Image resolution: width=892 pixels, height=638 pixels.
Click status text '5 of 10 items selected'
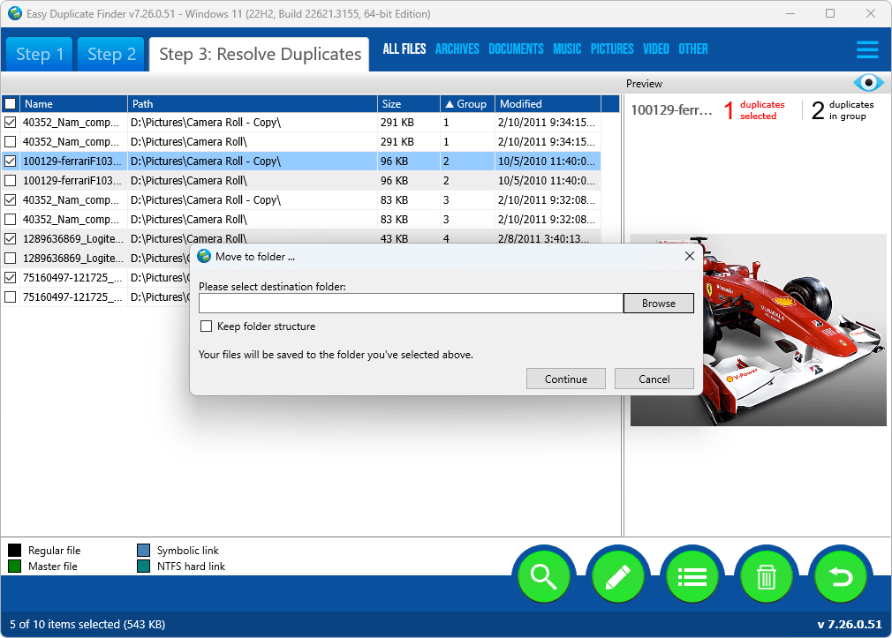point(87,624)
